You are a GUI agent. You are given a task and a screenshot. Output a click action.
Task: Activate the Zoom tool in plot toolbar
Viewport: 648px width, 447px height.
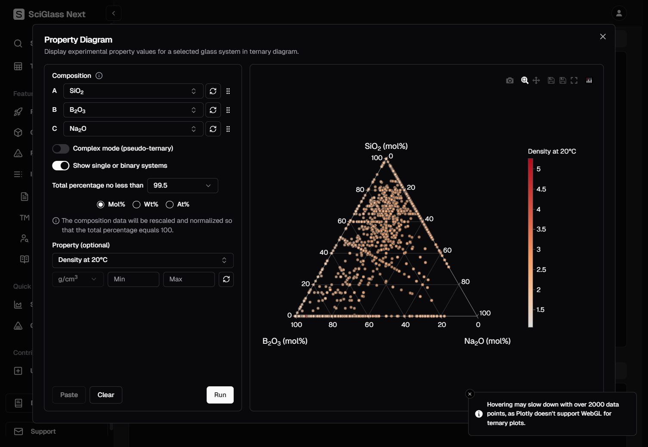click(x=525, y=80)
